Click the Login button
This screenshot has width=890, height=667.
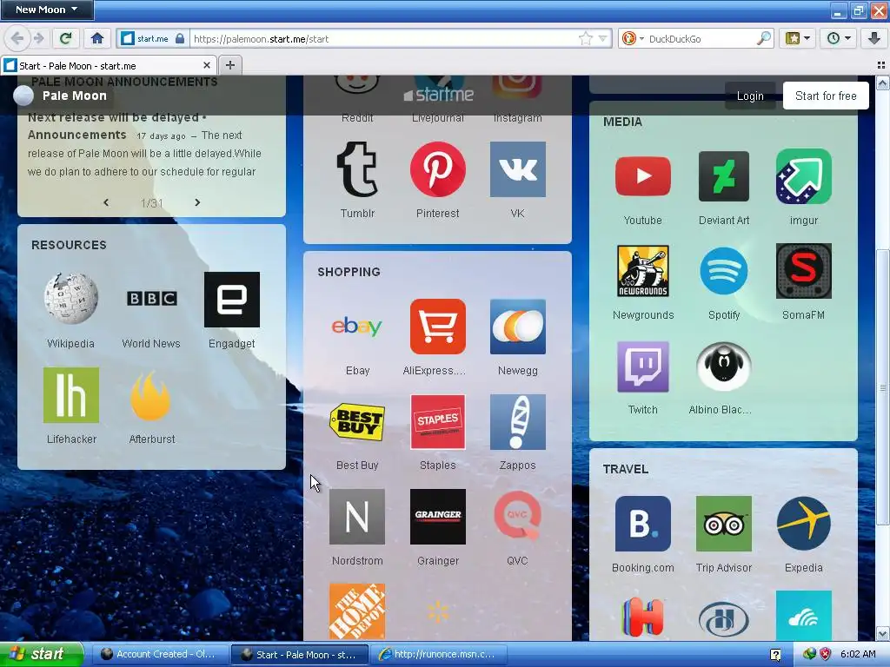click(x=750, y=96)
